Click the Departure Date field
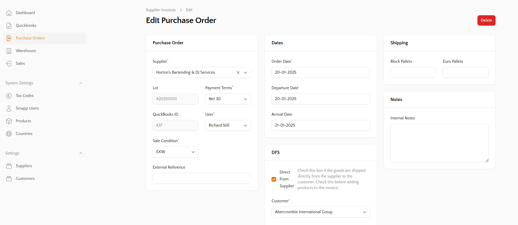Image resolution: width=518 pixels, height=225 pixels. pyautogui.click(x=320, y=99)
